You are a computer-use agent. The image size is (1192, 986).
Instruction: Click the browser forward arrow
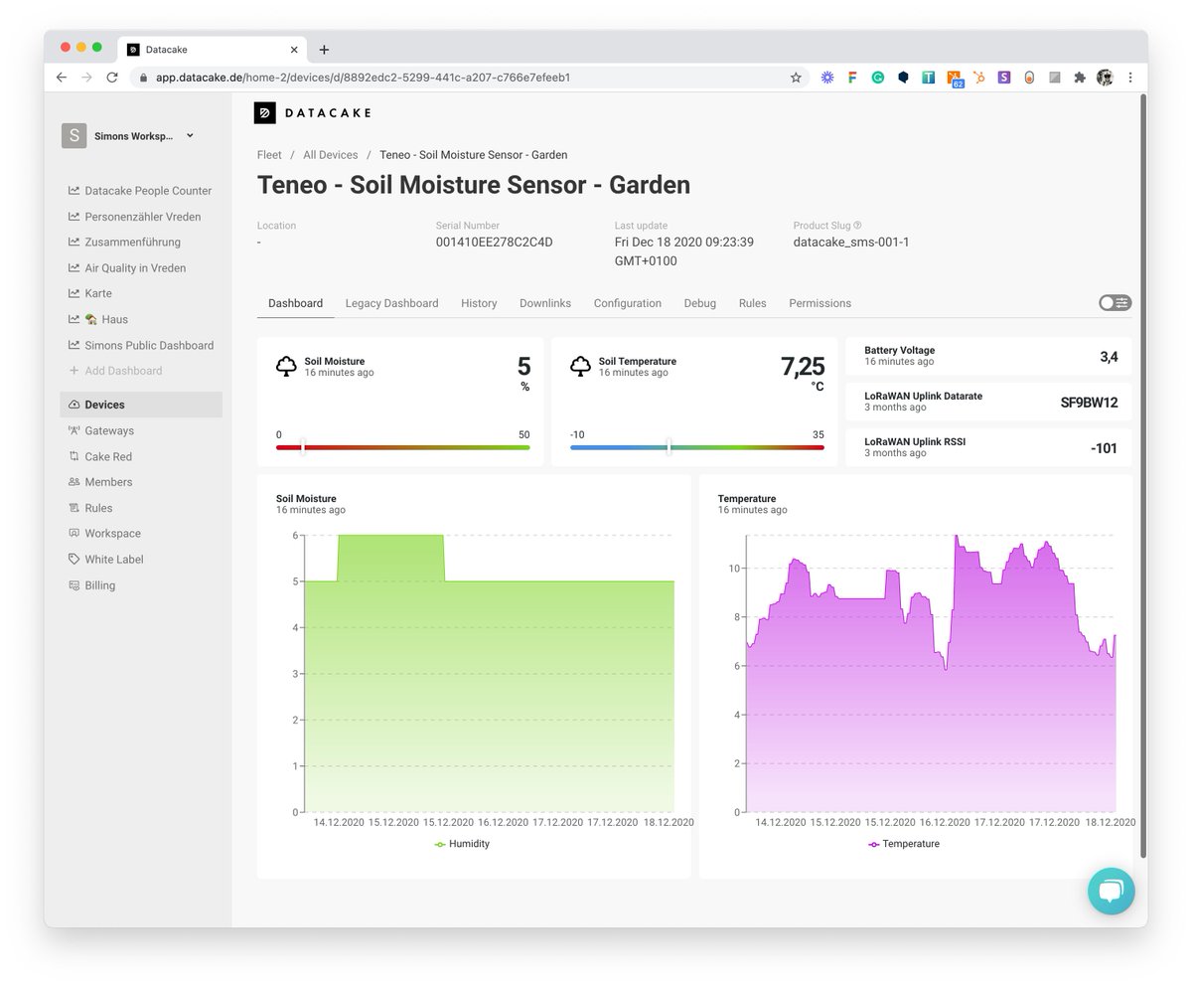tap(86, 78)
